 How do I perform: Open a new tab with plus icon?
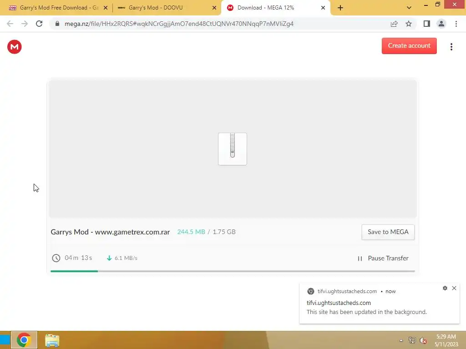[x=340, y=8]
